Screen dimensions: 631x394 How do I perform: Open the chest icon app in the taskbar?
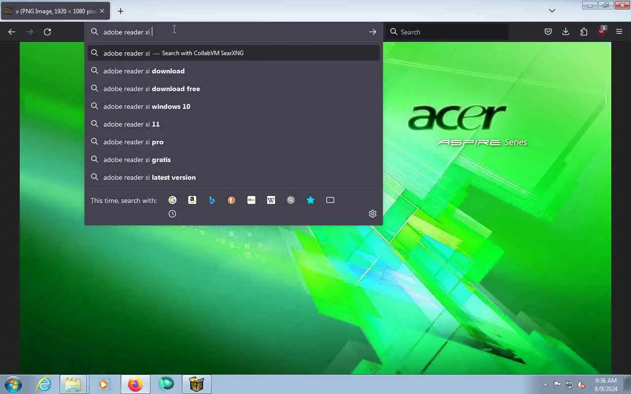coord(197,384)
